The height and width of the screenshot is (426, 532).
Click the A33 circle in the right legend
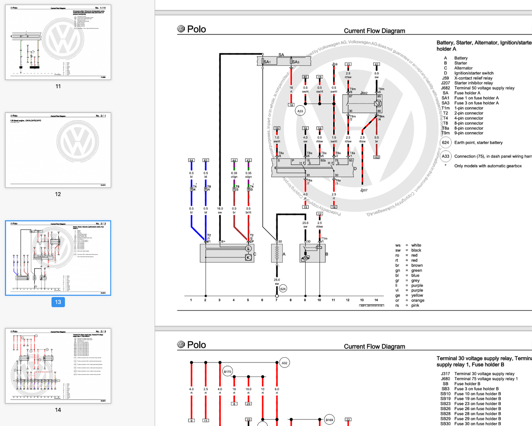click(x=445, y=156)
